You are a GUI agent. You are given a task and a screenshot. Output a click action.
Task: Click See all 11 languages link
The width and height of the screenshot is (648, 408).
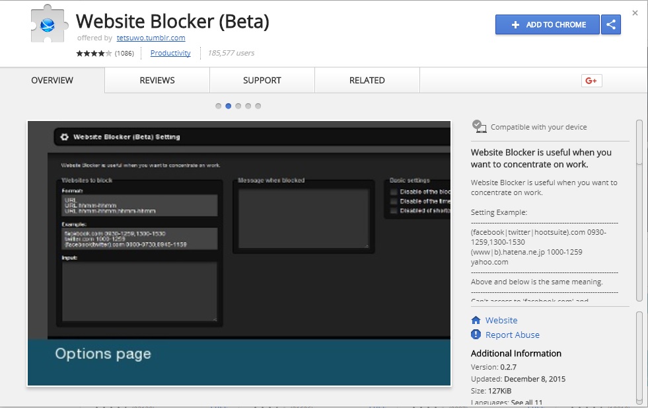pos(526,403)
